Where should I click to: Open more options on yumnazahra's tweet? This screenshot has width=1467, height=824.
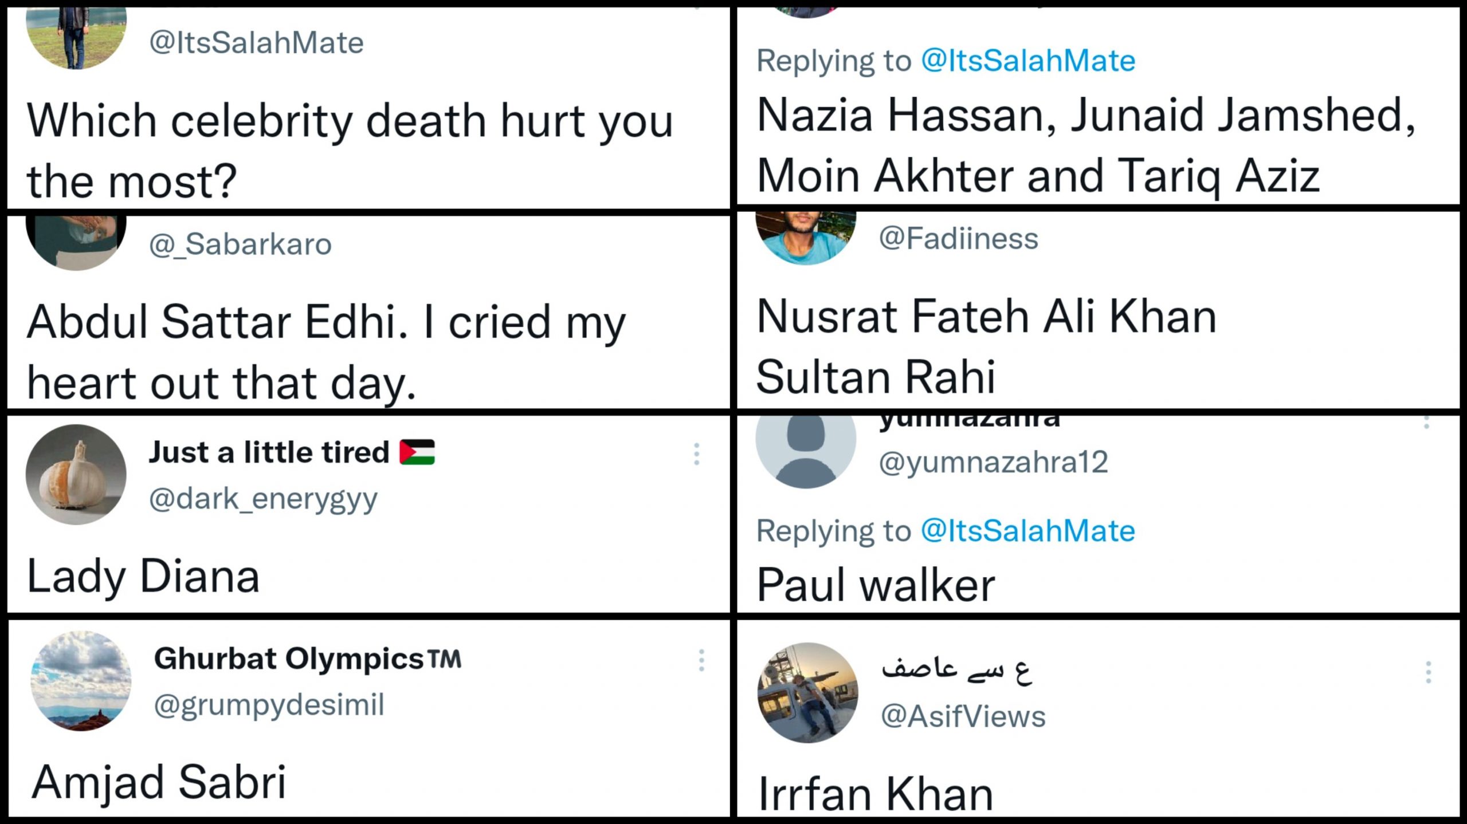click(1426, 423)
